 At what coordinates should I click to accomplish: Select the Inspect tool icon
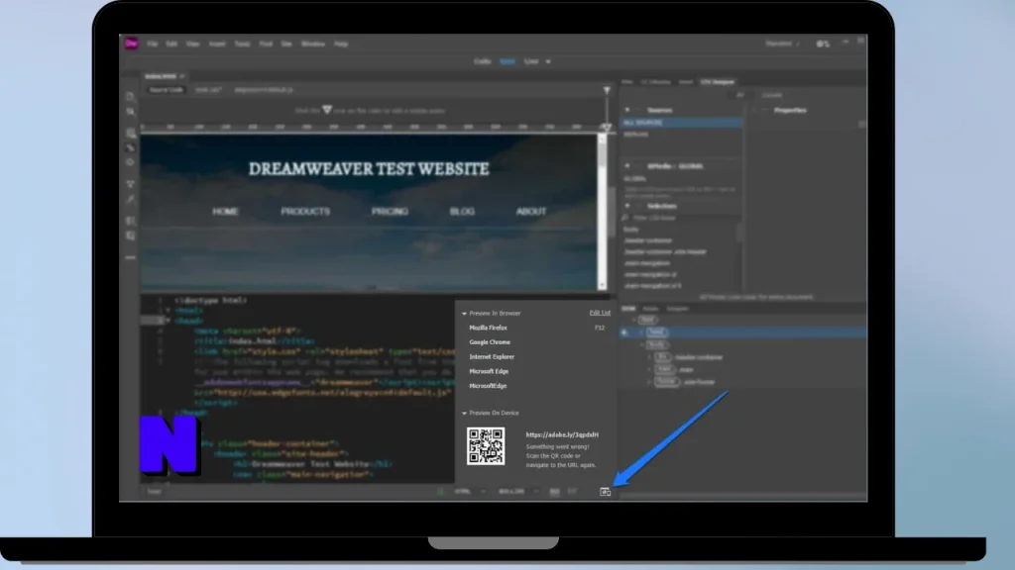coord(130,162)
